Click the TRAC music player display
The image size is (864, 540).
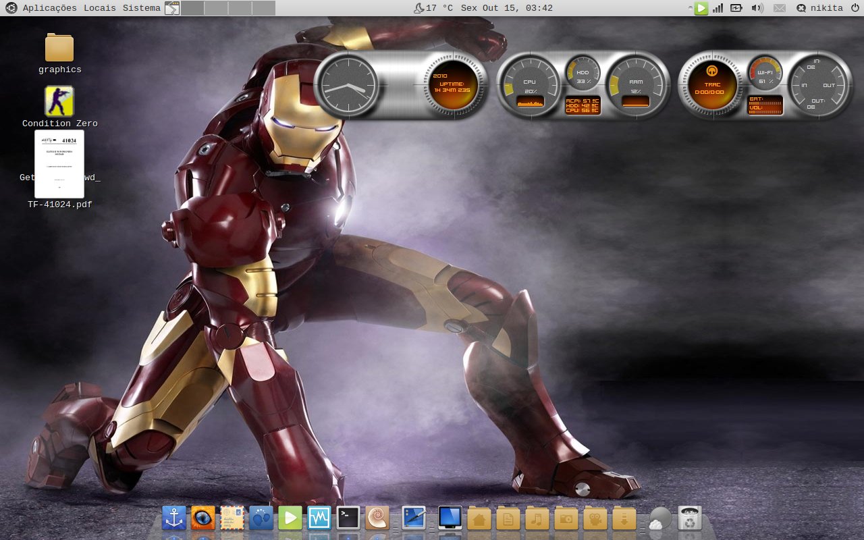click(x=713, y=86)
